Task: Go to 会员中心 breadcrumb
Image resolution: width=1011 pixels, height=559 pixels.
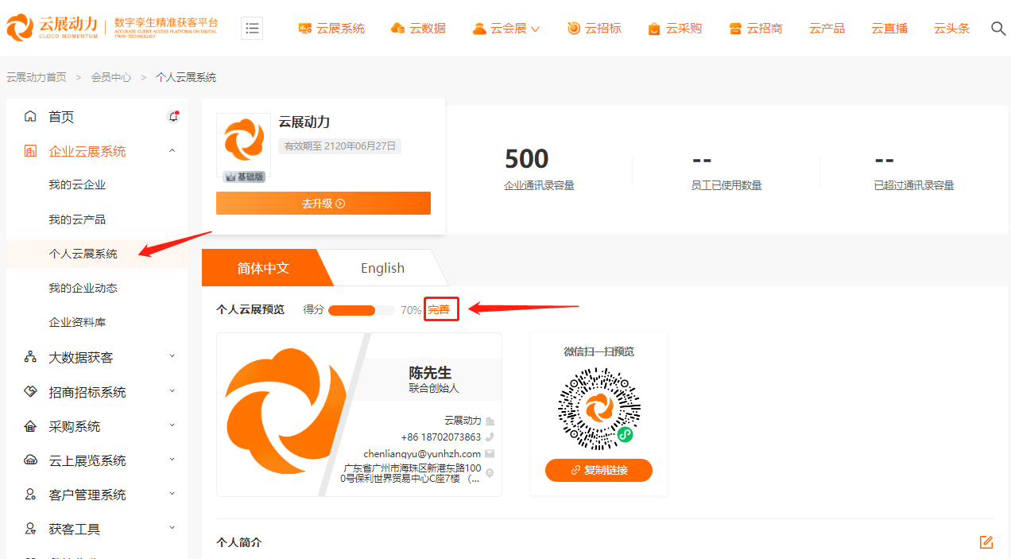Action: (111, 77)
